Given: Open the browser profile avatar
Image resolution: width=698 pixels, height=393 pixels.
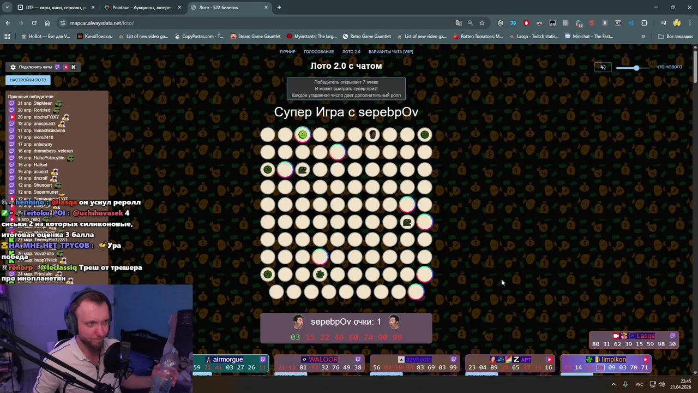Looking at the screenshot, I should click(677, 23).
